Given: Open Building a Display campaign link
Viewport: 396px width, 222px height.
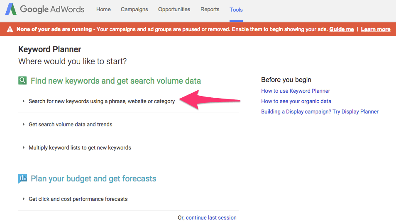Looking at the screenshot, I should coord(320,111).
